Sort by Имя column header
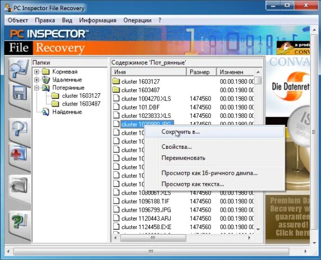The height and width of the screenshot is (260, 321). point(149,72)
